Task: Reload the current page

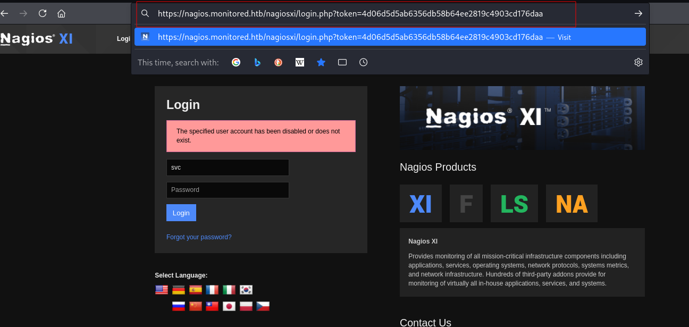Action: point(43,13)
